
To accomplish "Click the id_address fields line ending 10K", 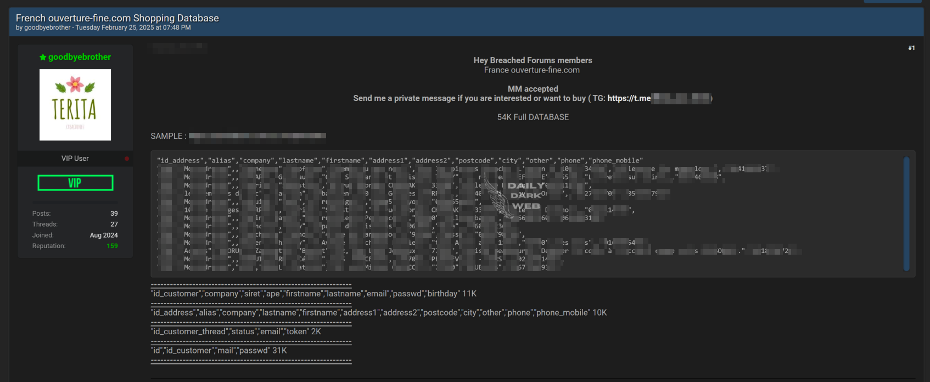I will point(379,312).
